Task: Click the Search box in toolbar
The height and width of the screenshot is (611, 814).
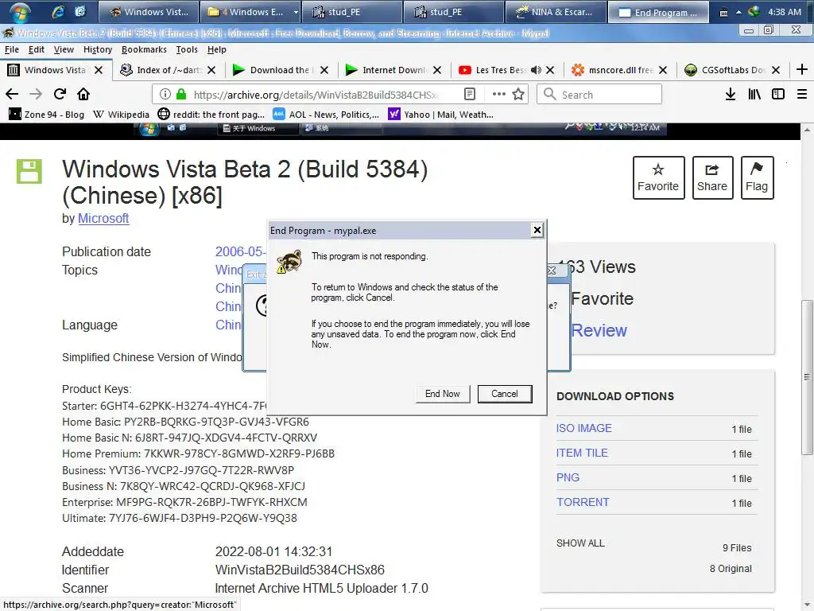Action: click(599, 95)
